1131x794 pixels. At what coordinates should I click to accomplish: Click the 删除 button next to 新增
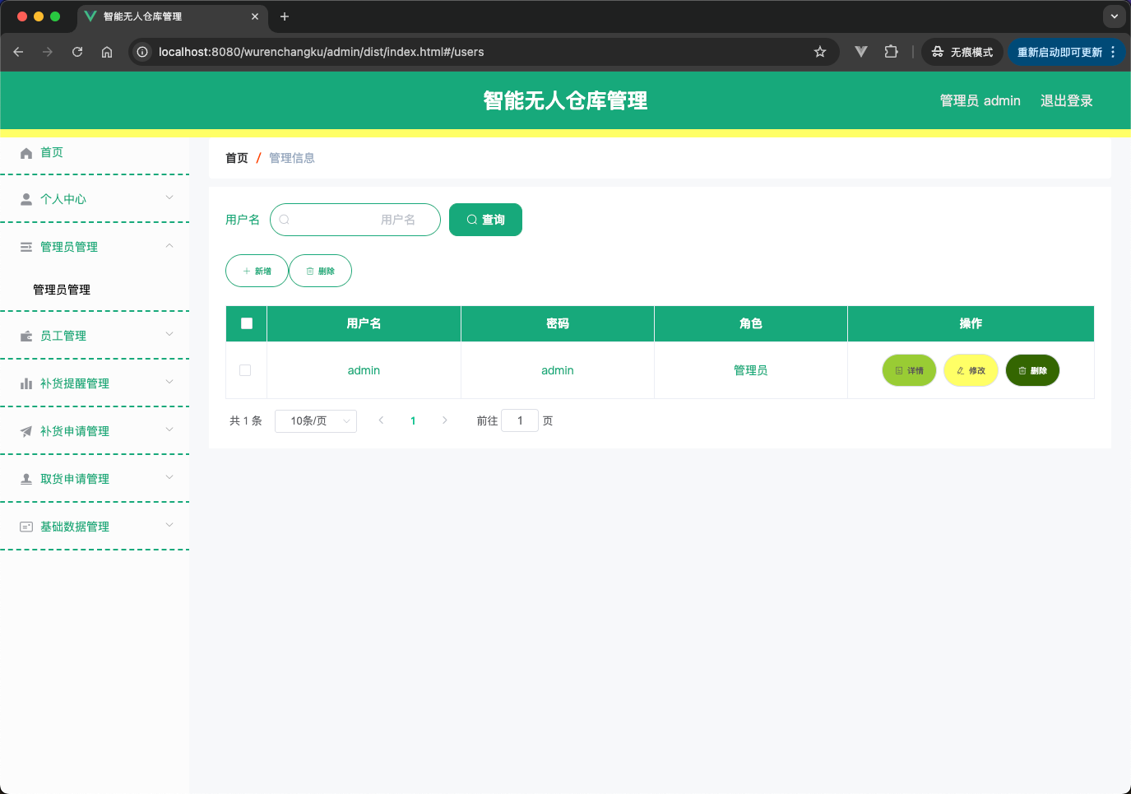[x=320, y=271]
